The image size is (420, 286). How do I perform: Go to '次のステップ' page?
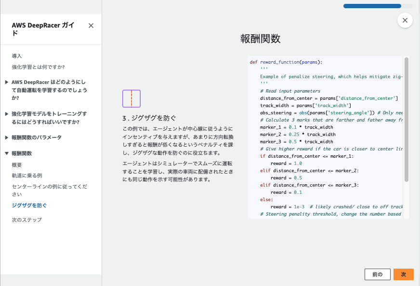(x=27, y=220)
